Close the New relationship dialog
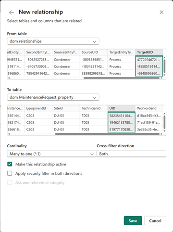173x232 pixels. tap(161, 12)
